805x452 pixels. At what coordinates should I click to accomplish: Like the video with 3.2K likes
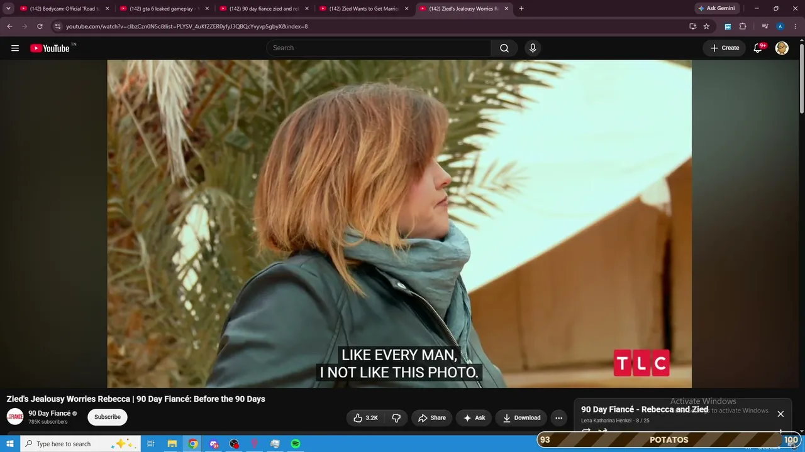pyautogui.click(x=365, y=417)
